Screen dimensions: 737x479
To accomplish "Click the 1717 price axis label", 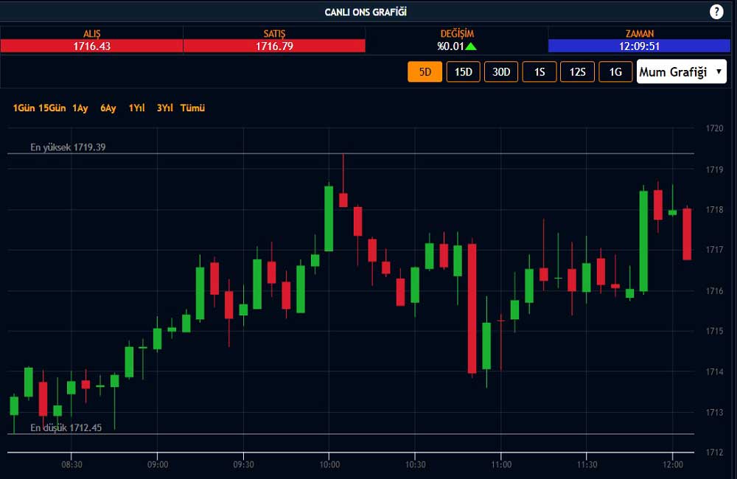I will pos(714,250).
